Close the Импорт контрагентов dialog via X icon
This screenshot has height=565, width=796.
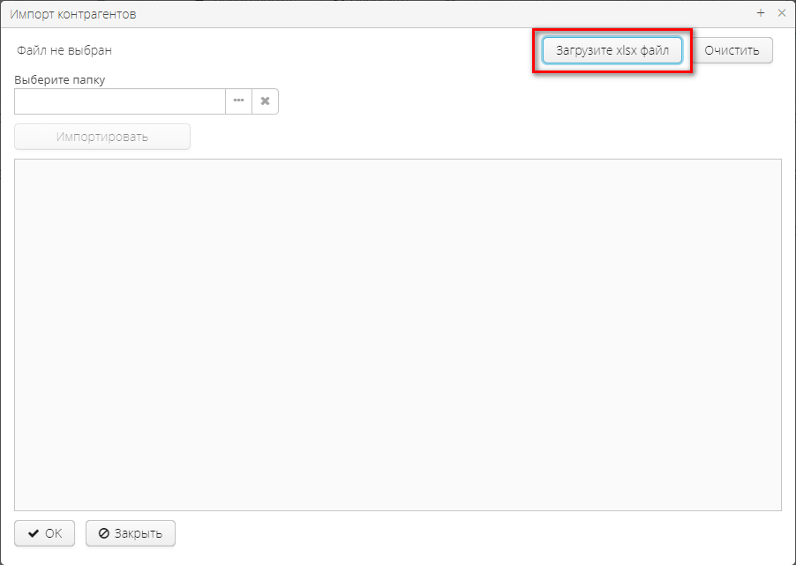point(781,13)
